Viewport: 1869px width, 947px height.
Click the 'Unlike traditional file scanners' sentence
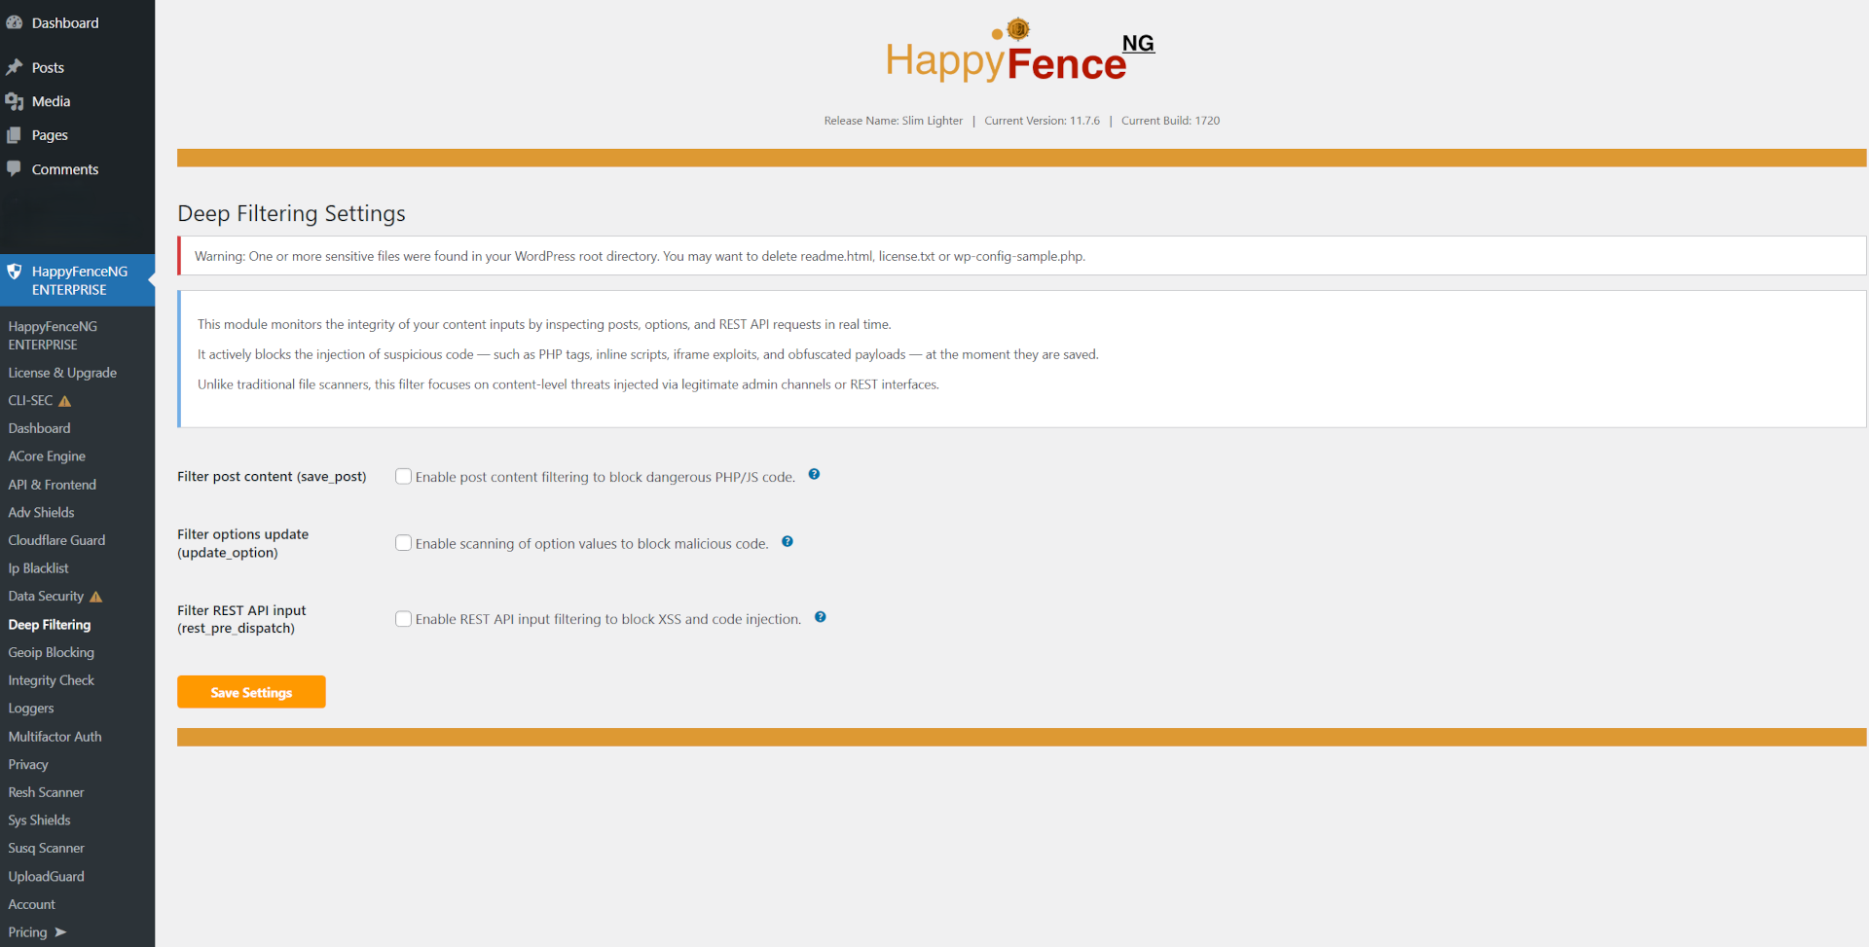[x=568, y=384]
